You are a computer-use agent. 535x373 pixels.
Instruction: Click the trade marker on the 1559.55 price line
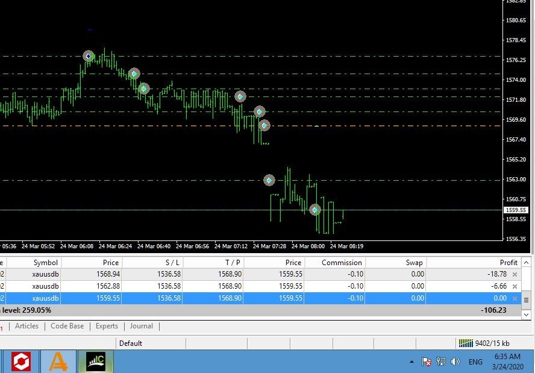[315, 210]
